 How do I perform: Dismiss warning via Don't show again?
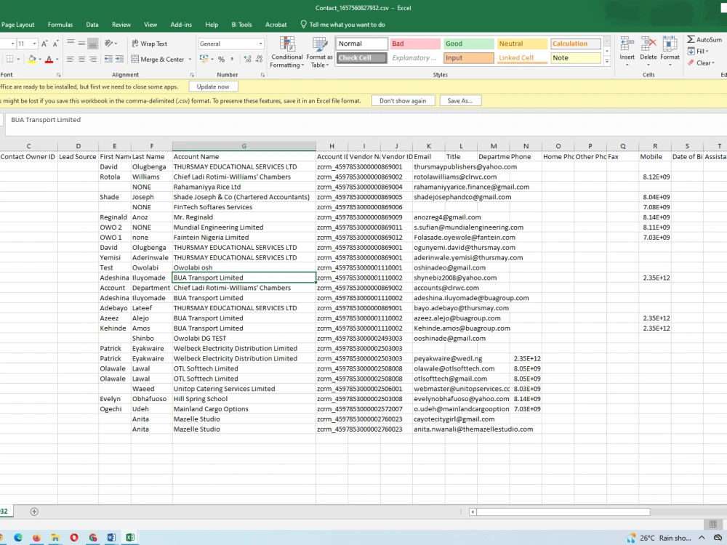pos(403,101)
